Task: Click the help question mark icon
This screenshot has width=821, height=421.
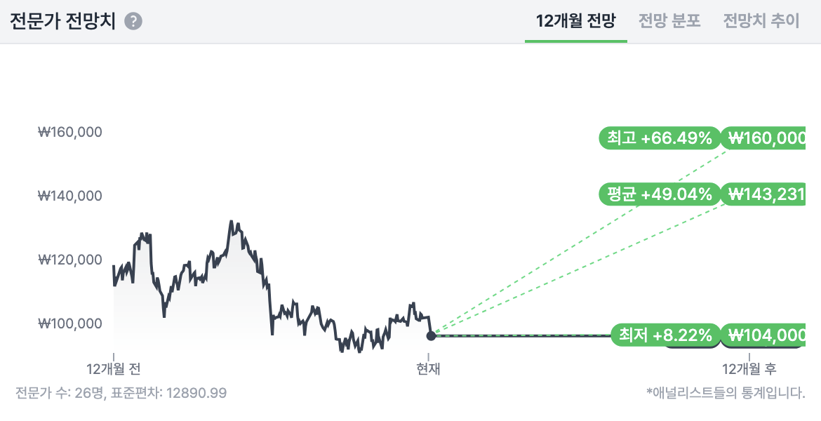Action: (133, 21)
